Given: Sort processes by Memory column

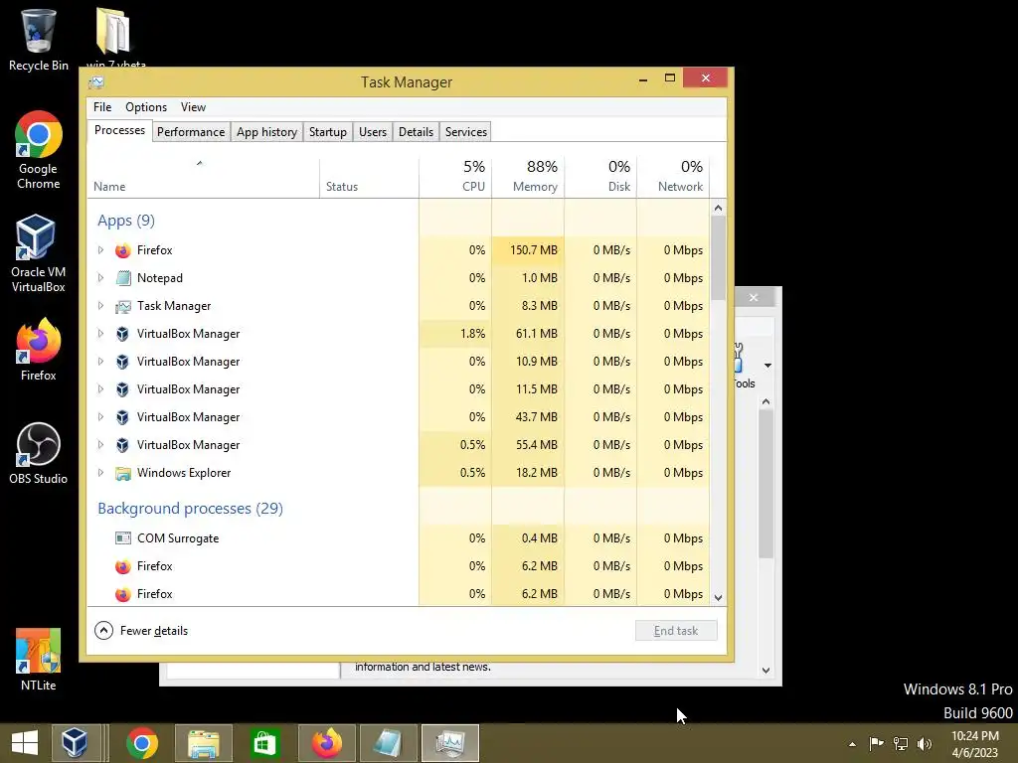Looking at the screenshot, I should (528, 176).
